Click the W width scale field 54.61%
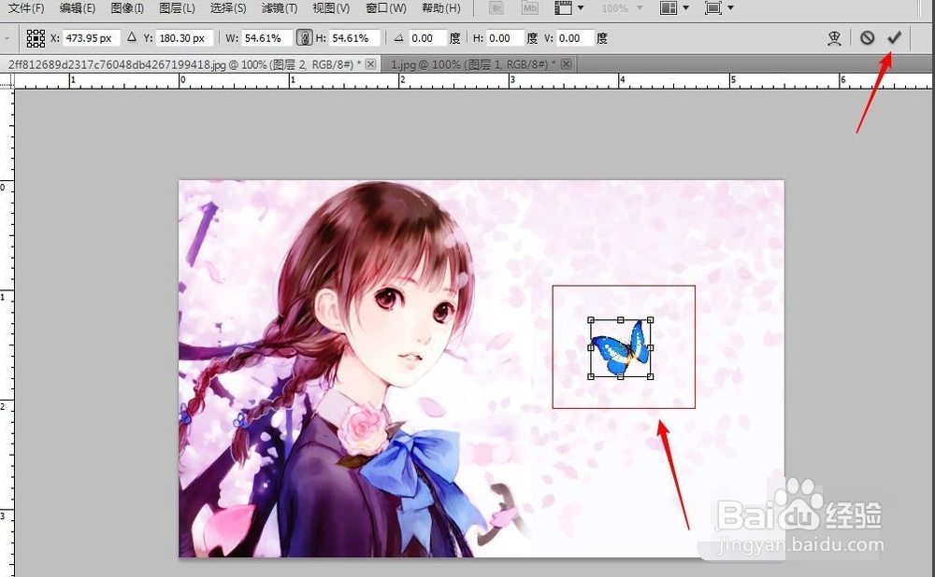This screenshot has height=577, width=935. [x=266, y=38]
